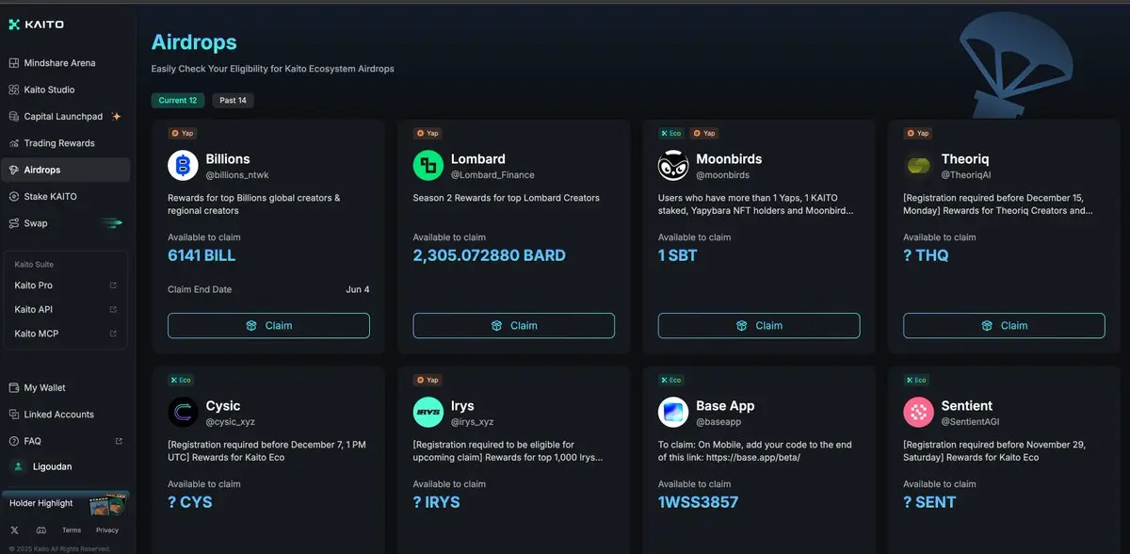Claim the Theoriq THQ airdrop

click(1004, 325)
